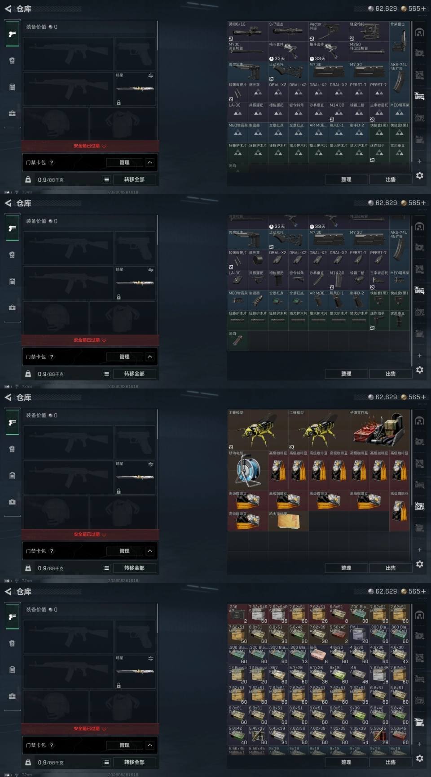
Task: Click the lock icon under 暗星 knife in scope-list screenshot
Action: coord(119,103)
